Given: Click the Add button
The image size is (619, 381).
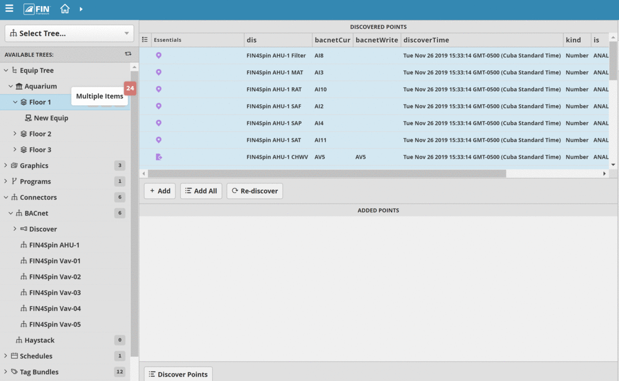Looking at the screenshot, I should pos(160,191).
